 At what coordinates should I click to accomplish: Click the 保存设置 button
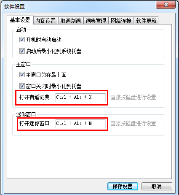123,186
